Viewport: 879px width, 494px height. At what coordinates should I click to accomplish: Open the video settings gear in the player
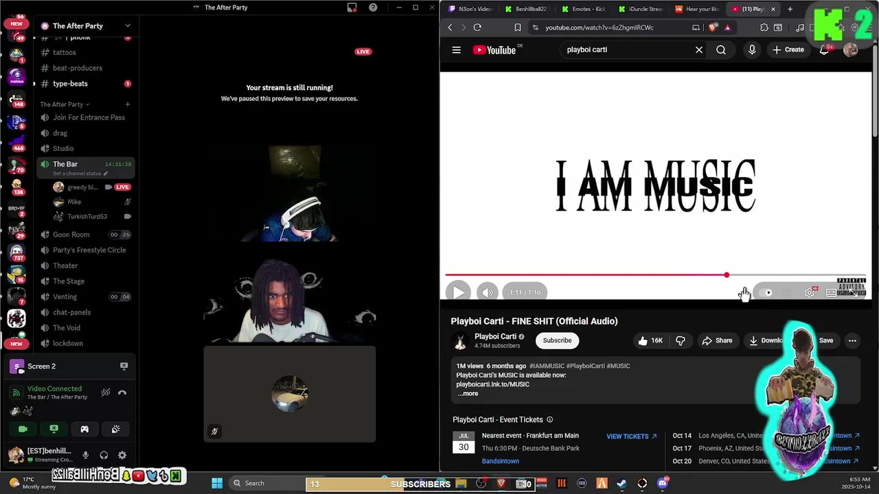coord(810,292)
